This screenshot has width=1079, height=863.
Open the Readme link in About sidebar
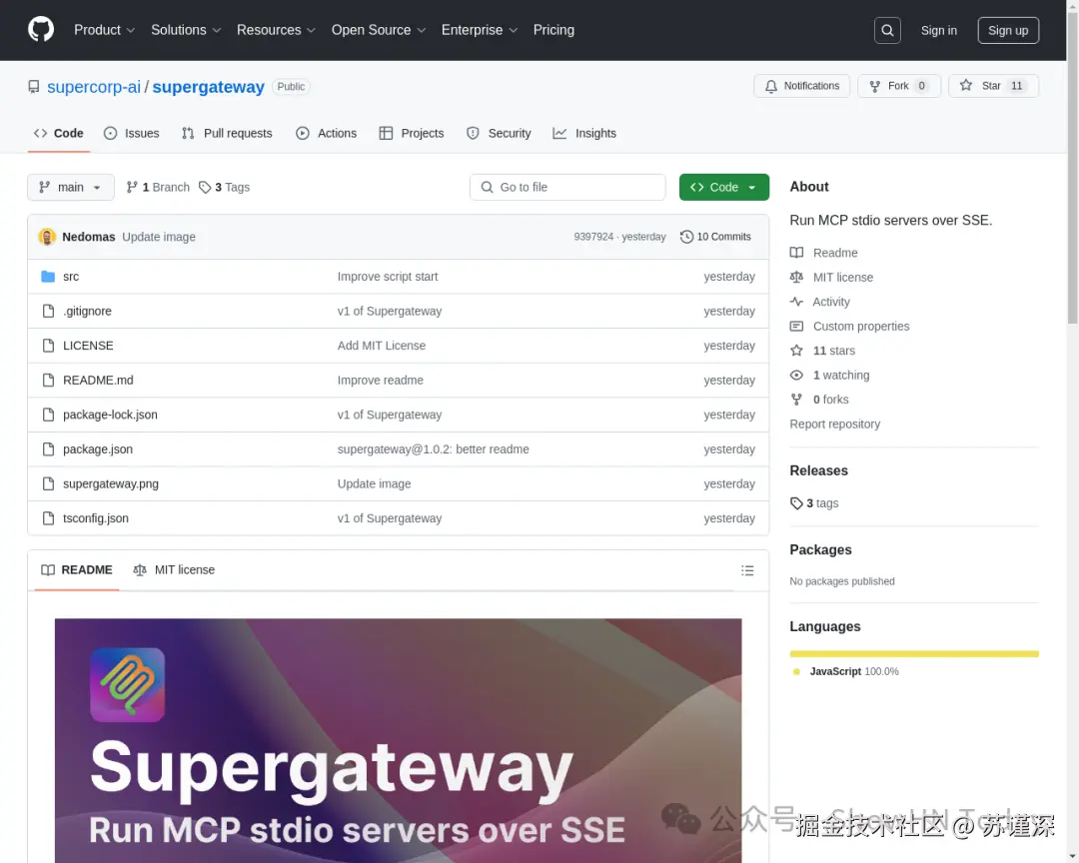823,253
